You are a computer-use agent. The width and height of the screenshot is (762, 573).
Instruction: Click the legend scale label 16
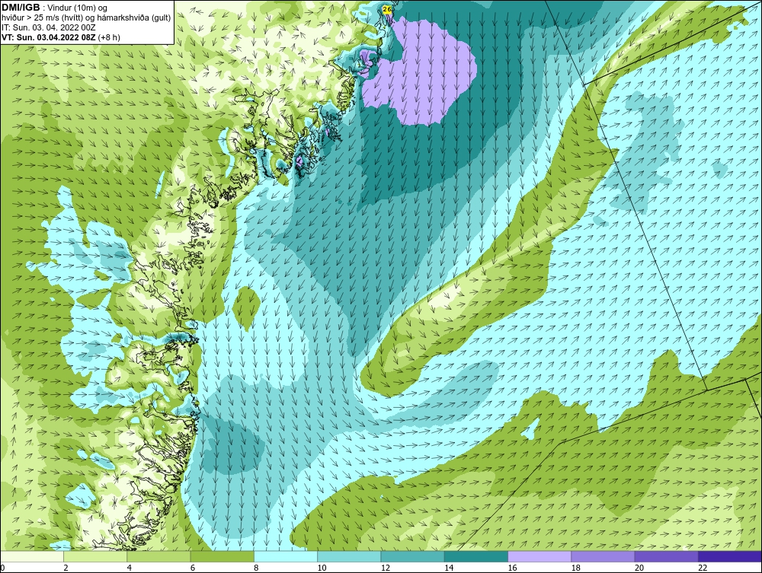(x=511, y=568)
